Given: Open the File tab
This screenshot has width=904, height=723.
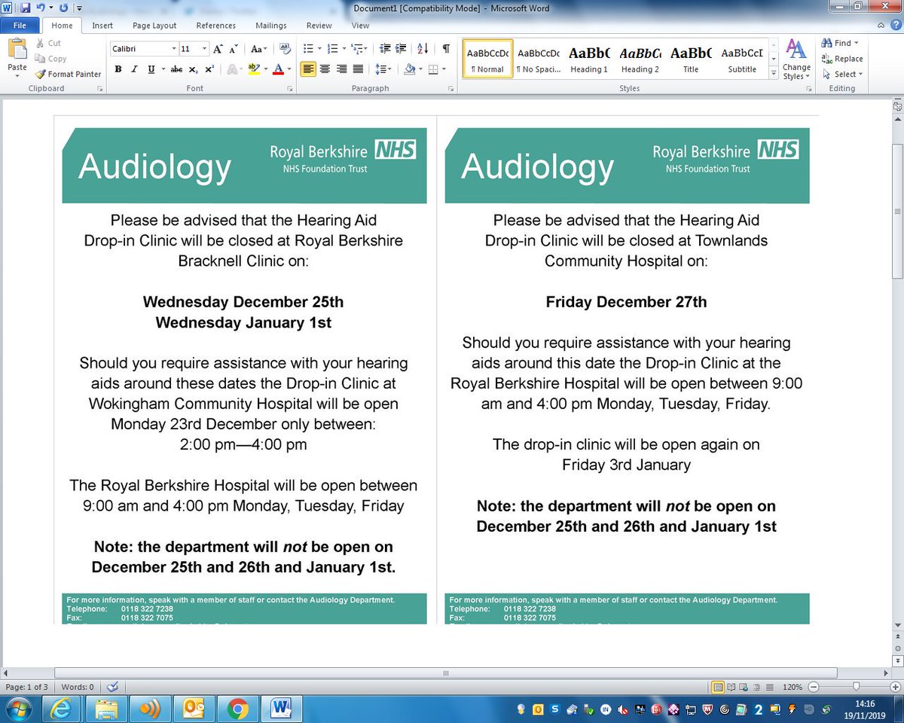Looking at the screenshot, I should pos(19,26).
